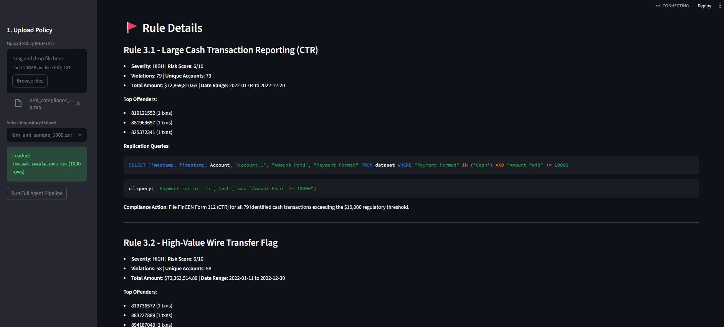Click top offender account 819121552
This screenshot has height=327, width=724.
tap(143, 113)
